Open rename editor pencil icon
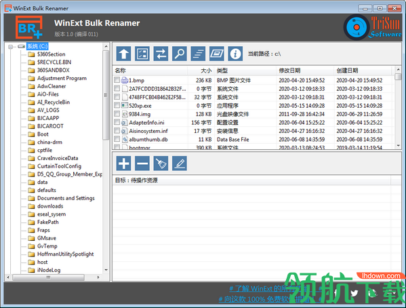Screen dimensions: 406x308 click(x=180, y=163)
